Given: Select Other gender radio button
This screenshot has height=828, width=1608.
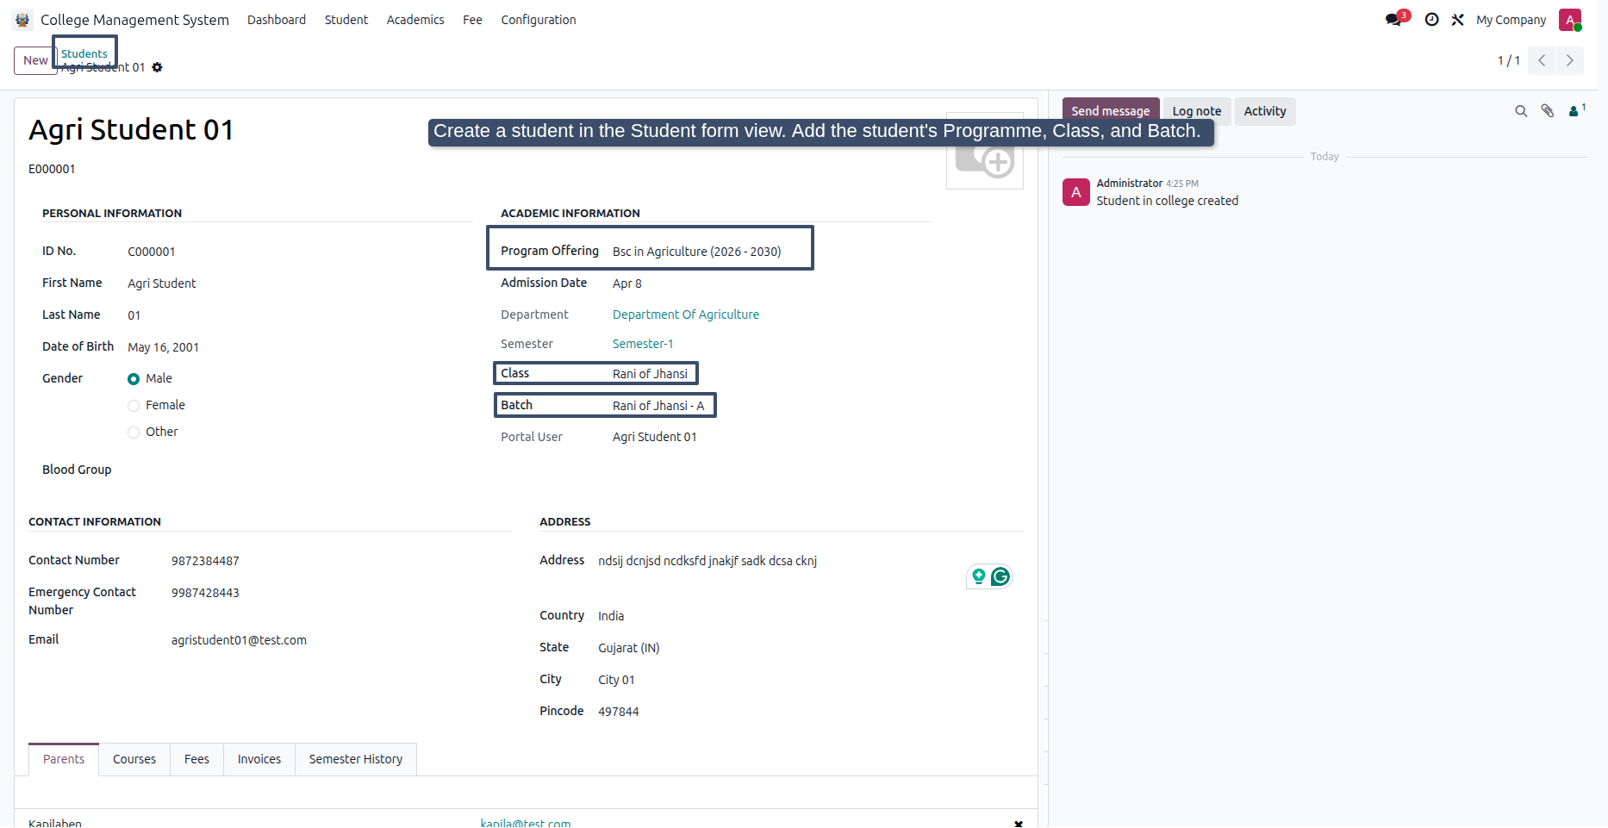Looking at the screenshot, I should [134, 433].
